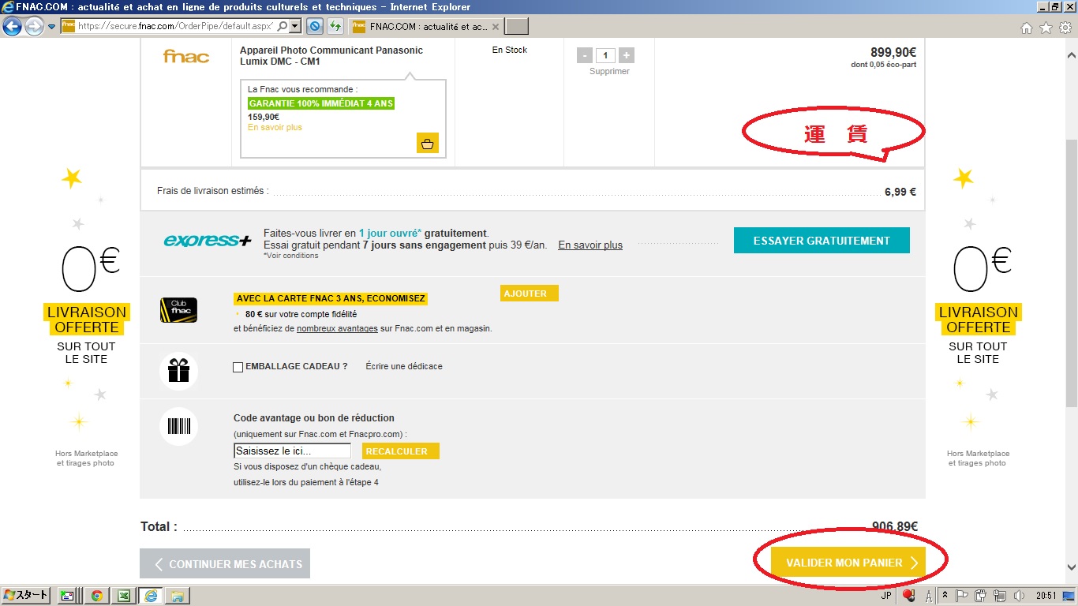The image size is (1078, 606).
Task: Add the 4-year warranty via basket icon
Action: 427,143
